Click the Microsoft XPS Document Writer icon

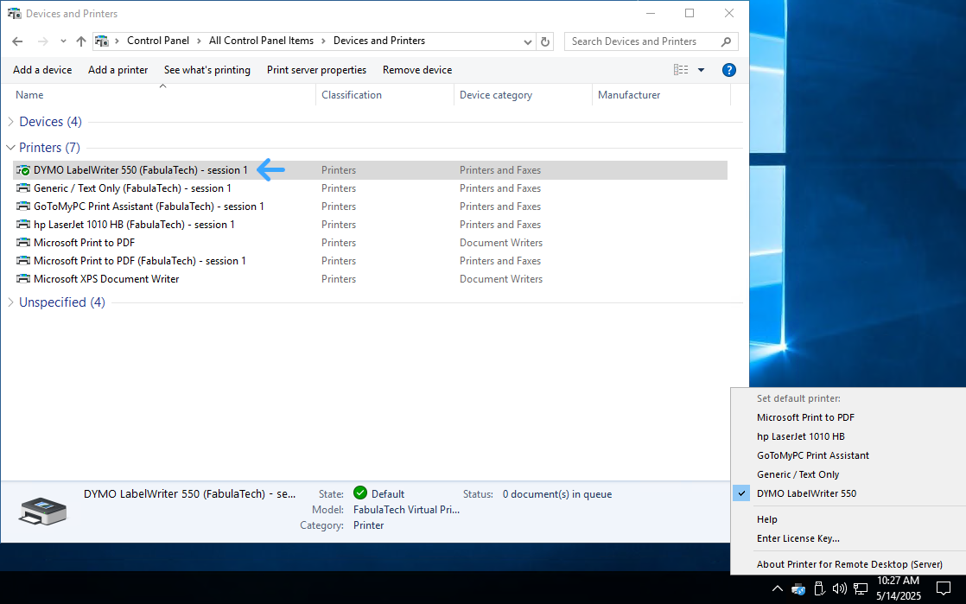tap(22, 279)
